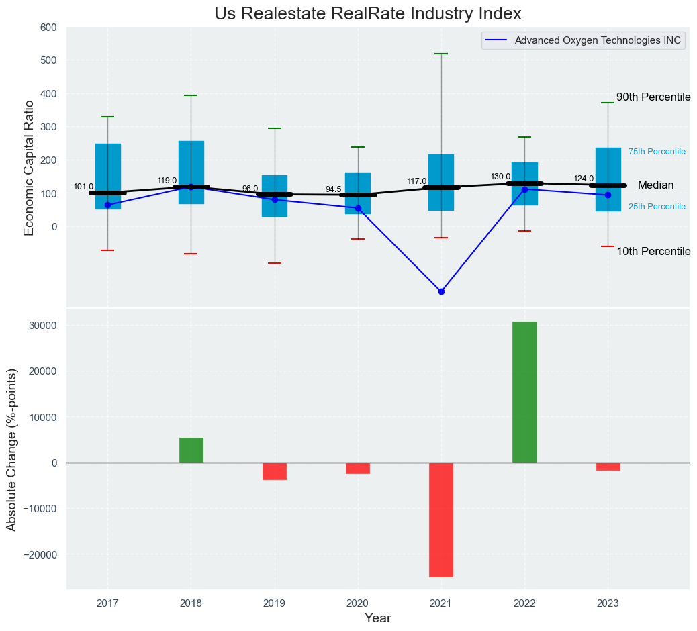Click the small red 2023 change bar

tap(608, 467)
